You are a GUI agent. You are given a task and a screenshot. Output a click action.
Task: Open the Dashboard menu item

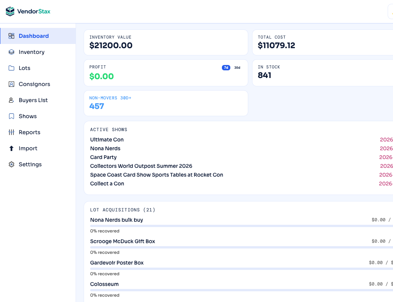tap(38, 36)
